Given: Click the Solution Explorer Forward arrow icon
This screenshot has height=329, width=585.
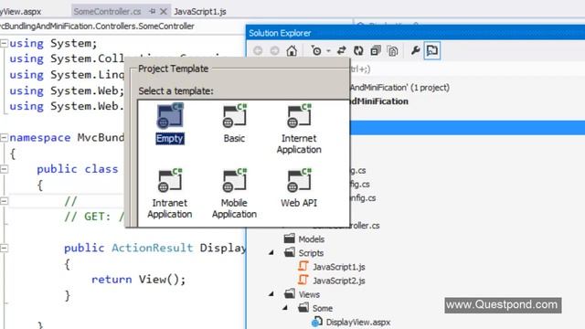Looking at the screenshot, I should tap(274, 51).
